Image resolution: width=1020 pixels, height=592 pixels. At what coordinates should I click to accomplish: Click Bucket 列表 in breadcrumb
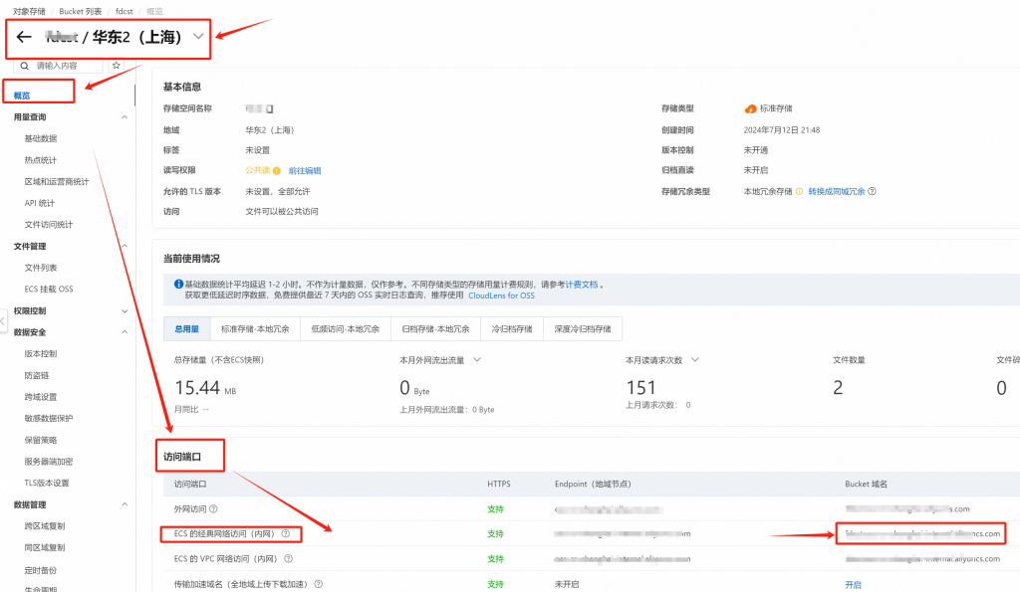pyautogui.click(x=80, y=11)
